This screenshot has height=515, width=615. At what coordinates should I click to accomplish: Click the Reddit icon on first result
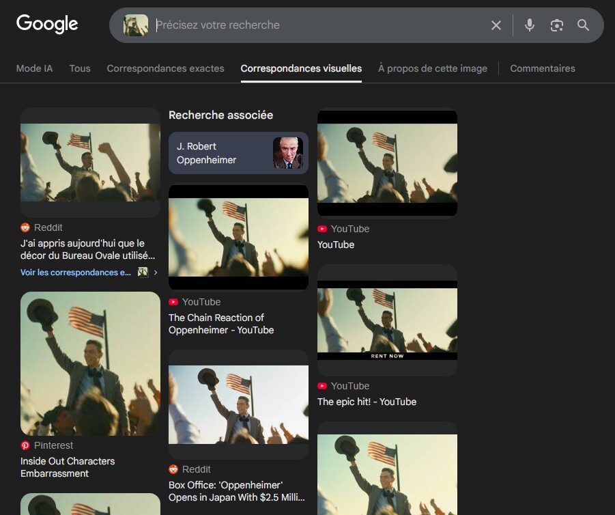(25, 227)
